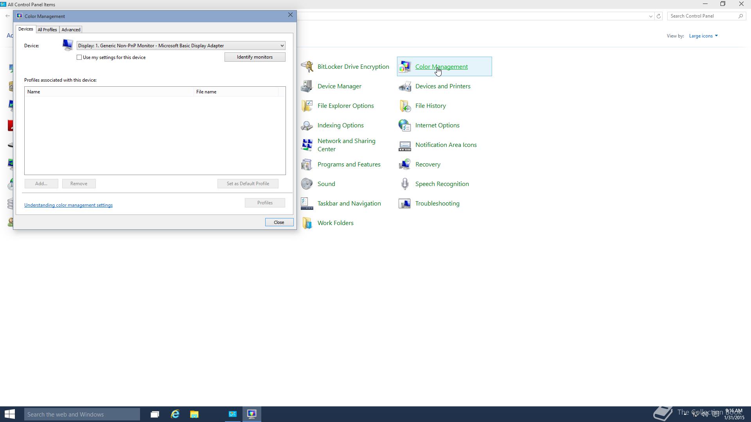Open the Speech Recognition microphone icon
The image size is (751, 422).
[x=405, y=184]
